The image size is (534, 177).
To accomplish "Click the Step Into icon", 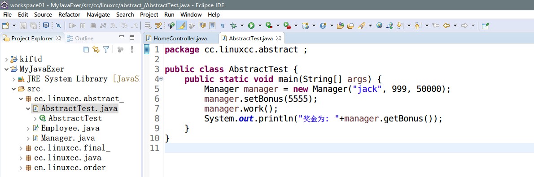I will click(114, 26).
